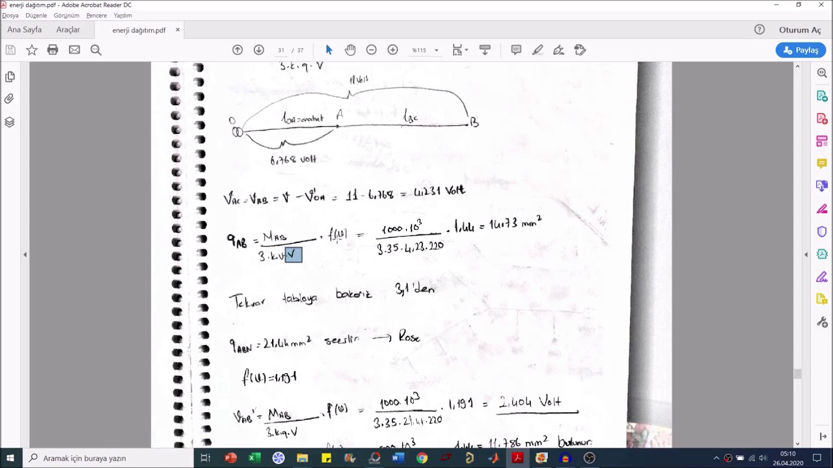Open the Dosya menu
The width and height of the screenshot is (833, 468).
click(10, 15)
